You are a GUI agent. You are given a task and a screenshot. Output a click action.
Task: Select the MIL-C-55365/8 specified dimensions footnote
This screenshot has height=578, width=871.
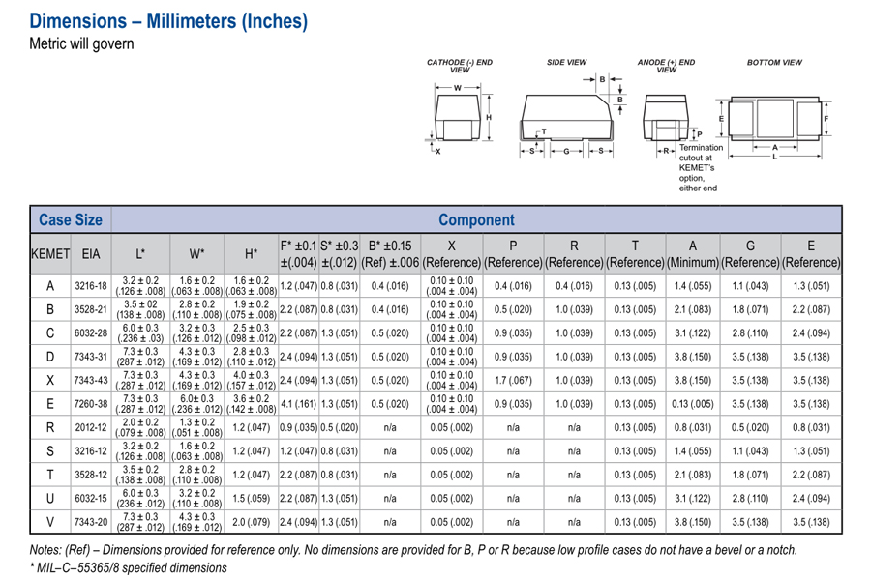click(129, 567)
